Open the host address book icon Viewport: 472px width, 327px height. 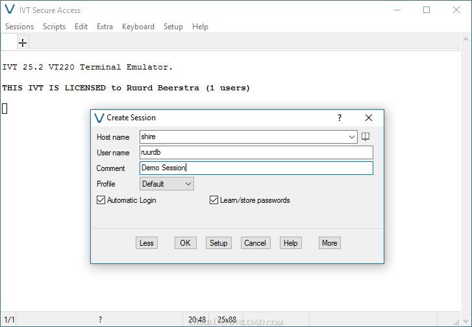[365, 137]
